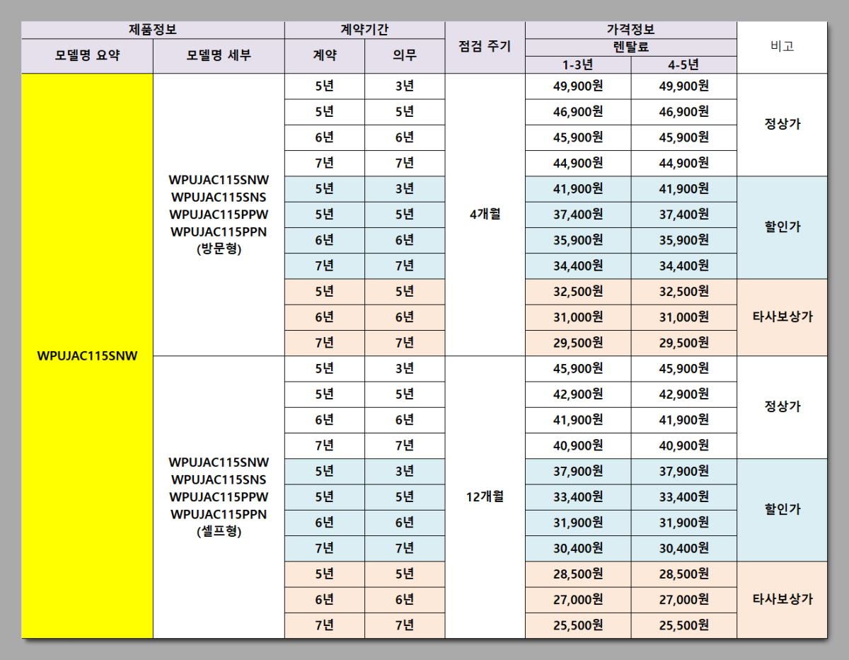Select 27,000원 in the 4-5년 column

[x=683, y=600]
